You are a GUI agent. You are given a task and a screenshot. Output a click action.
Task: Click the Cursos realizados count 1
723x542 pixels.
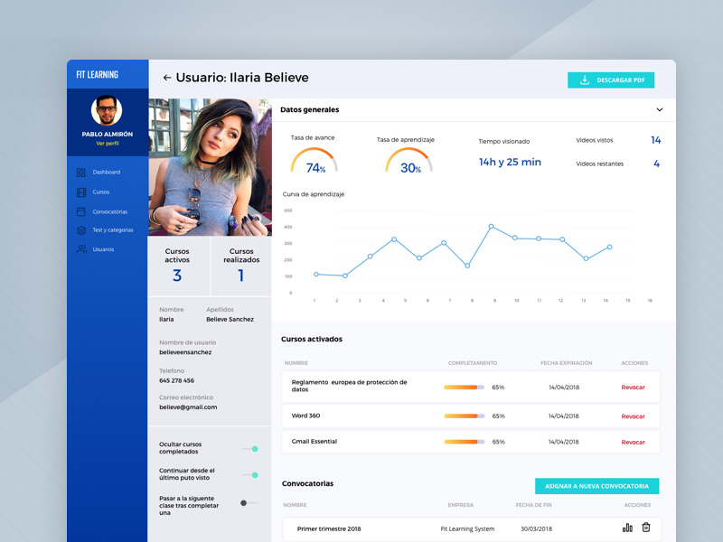(x=240, y=276)
